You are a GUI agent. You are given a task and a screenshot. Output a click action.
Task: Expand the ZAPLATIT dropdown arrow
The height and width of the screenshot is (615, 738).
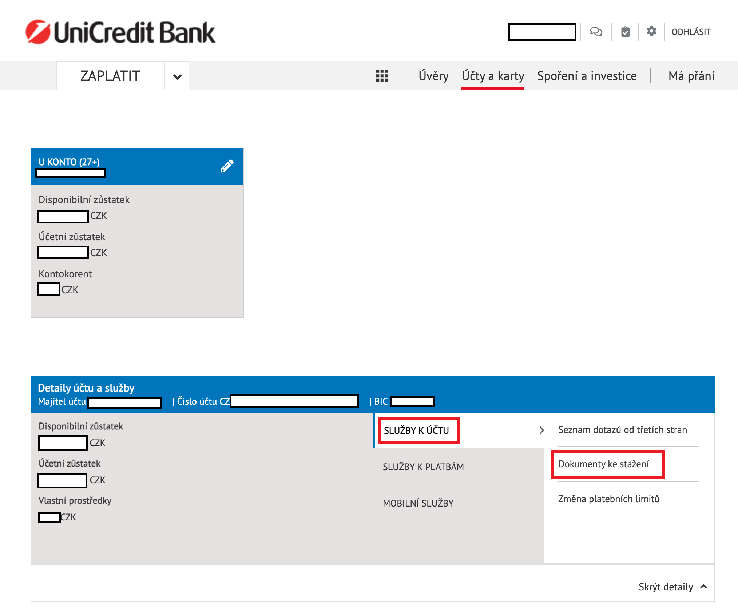177,76
